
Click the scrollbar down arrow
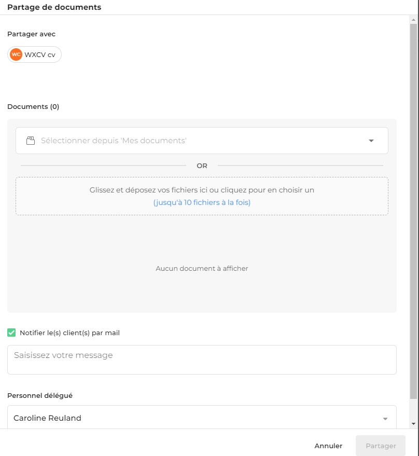[x=413, y=424]
